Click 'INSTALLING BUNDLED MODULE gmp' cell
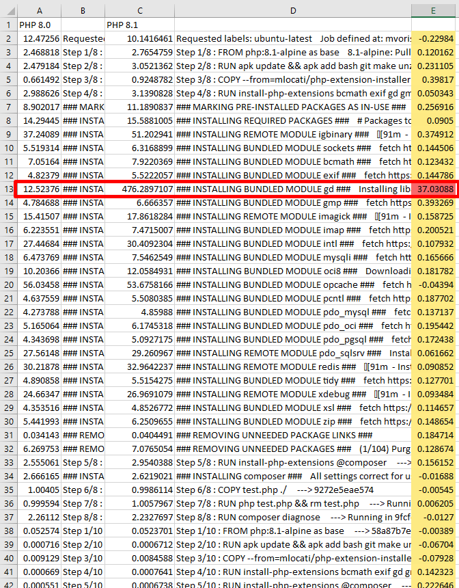 (x=293, y=203)
